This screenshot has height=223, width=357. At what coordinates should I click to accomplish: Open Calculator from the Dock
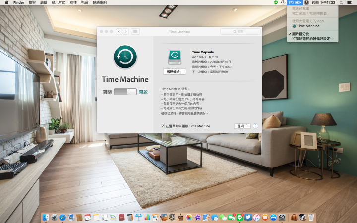(x=130, y=218)
